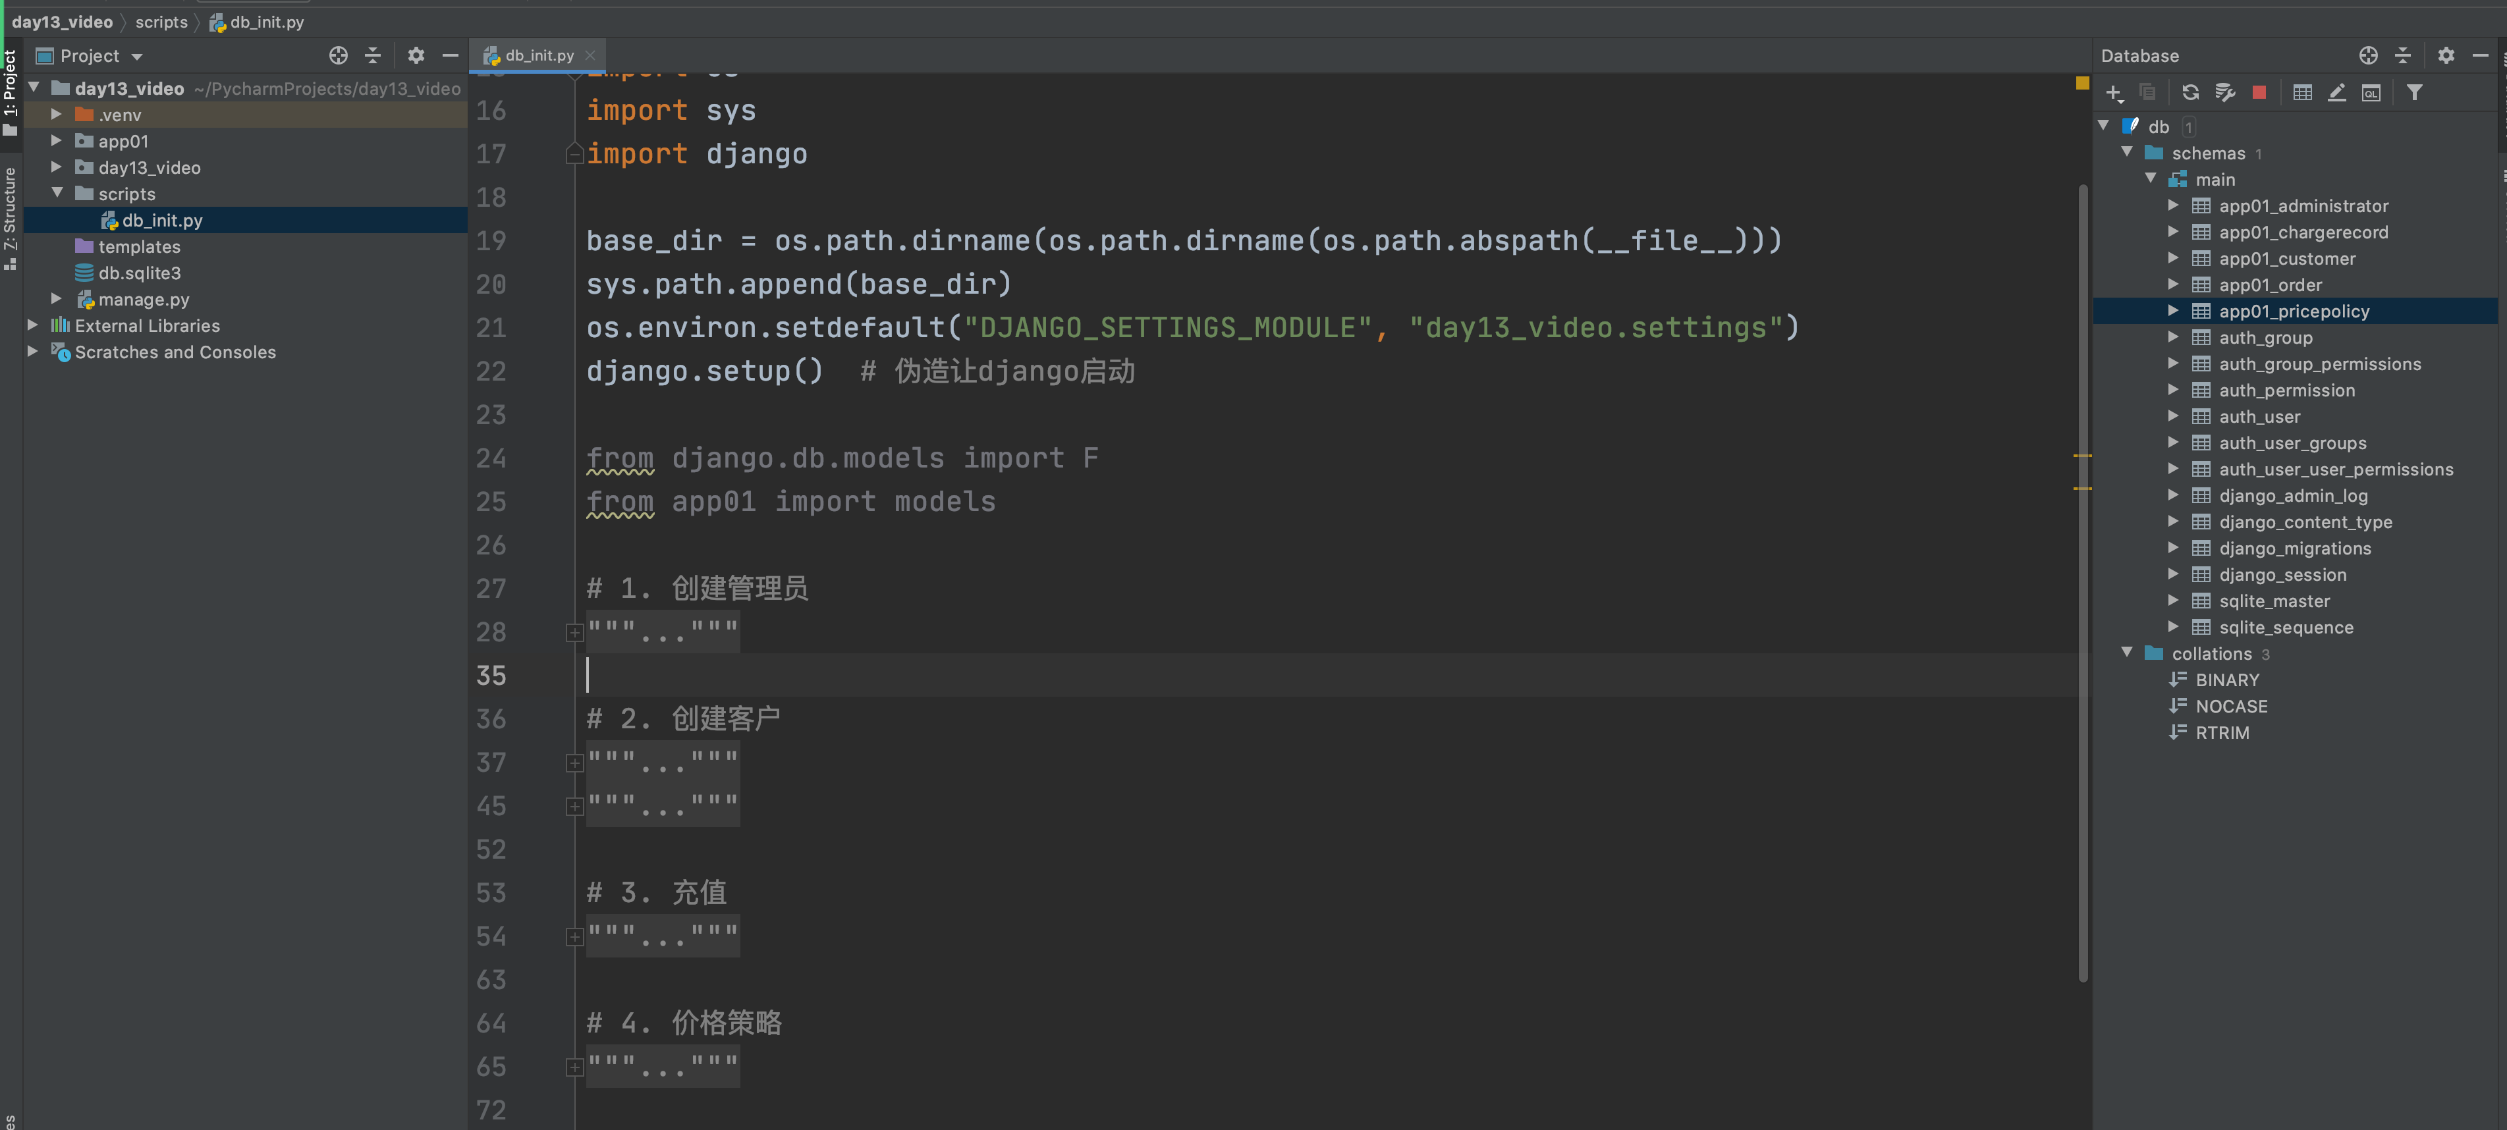The height and width of the screenshot is (1130, 2507).
Task: Open Project panel gear settings
Action: 416,55
